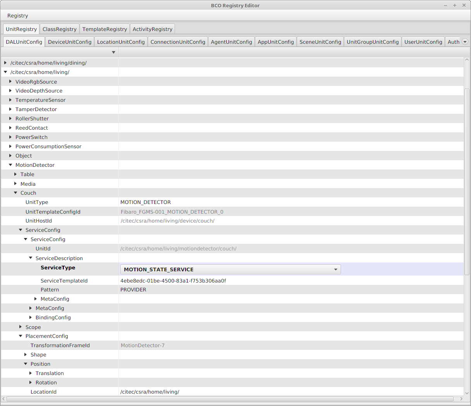471x406 pixels.
Task: Select the VideoRgbSource tree item
Action: [x=36, y=81]
